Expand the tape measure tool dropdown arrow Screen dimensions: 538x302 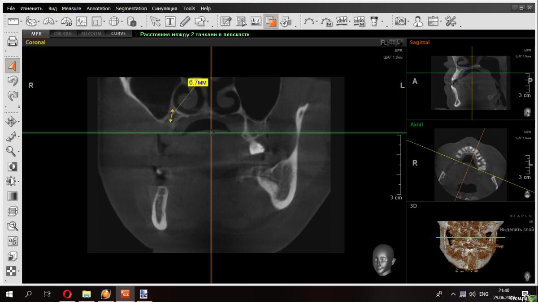pos(39,21)
